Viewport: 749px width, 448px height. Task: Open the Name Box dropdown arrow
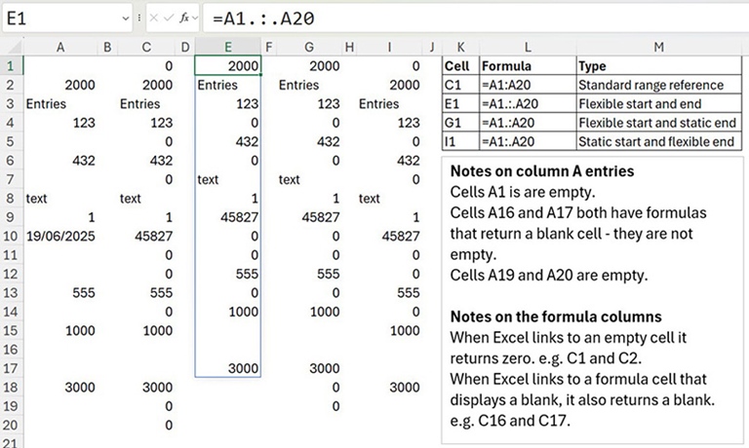point(125,19)
